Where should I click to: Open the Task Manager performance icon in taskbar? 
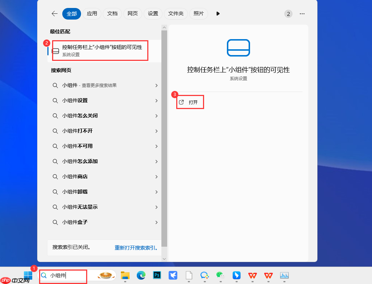(284, 276)
